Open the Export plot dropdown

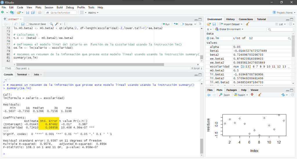pyautogui.click(x=241, y=95)
